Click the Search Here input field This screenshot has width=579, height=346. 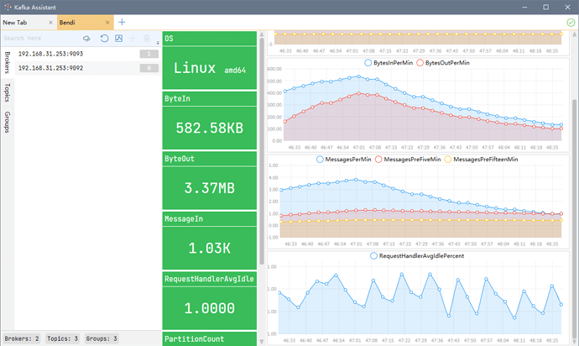39,39
